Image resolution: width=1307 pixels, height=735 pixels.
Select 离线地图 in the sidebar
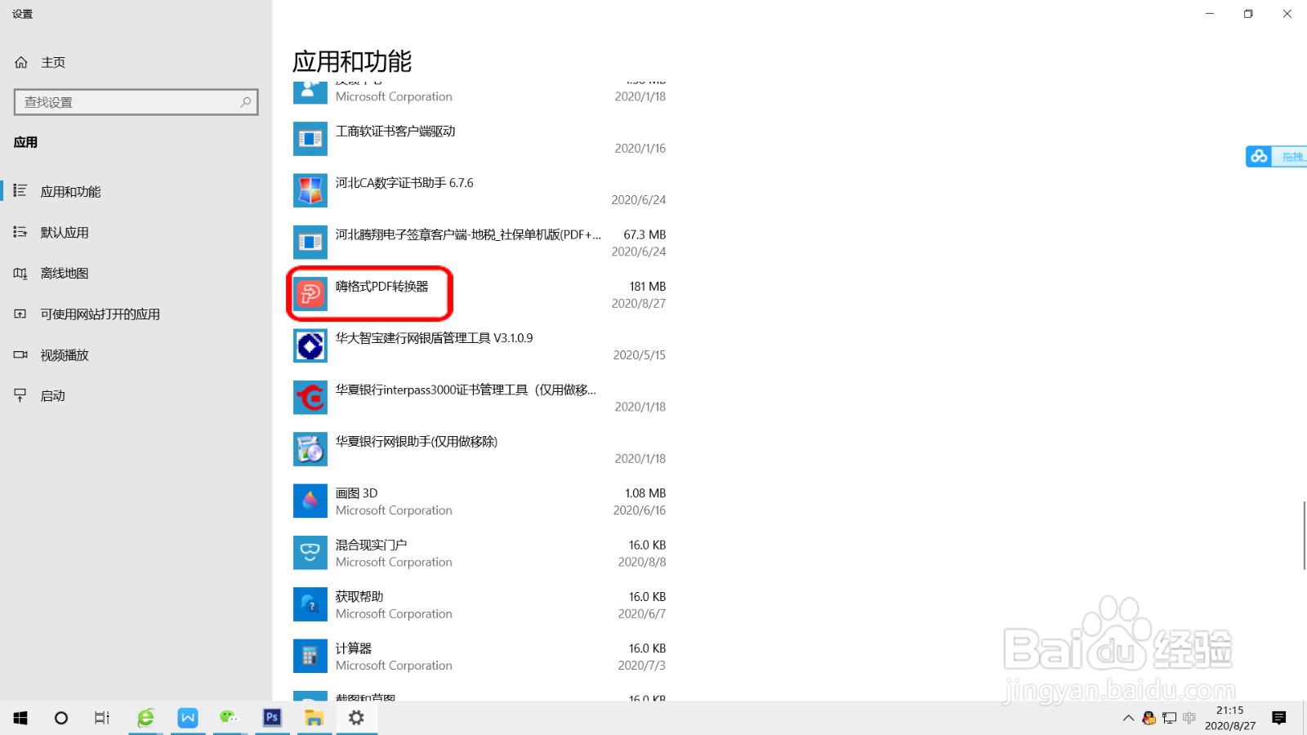65,273
